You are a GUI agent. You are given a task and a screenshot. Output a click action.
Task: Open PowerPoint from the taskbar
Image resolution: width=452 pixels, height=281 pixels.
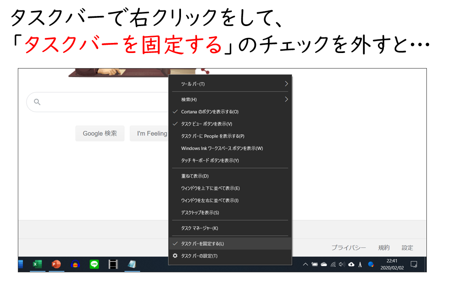coord(56,264)
